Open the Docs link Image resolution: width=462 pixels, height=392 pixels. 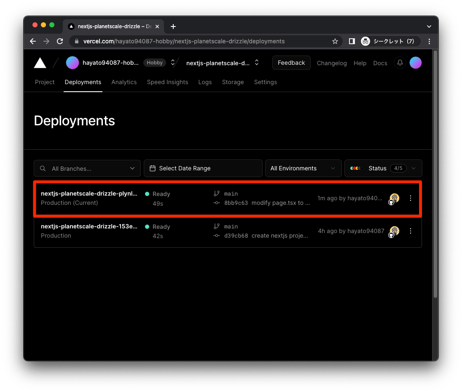click(x=380, y=63)
